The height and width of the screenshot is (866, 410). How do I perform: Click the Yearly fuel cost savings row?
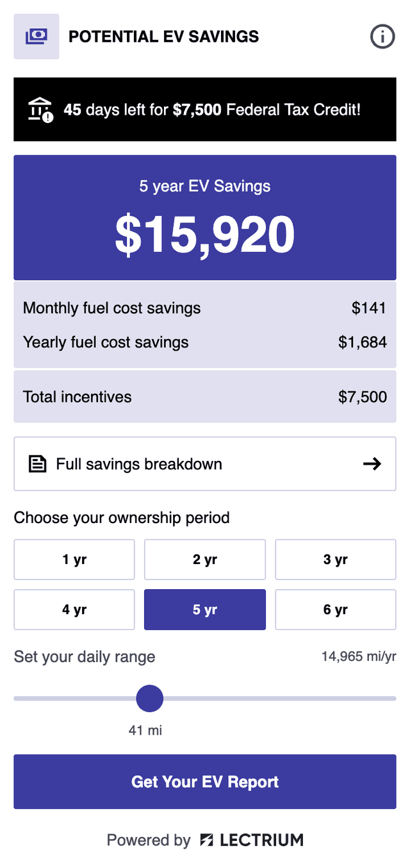(205, 342)
